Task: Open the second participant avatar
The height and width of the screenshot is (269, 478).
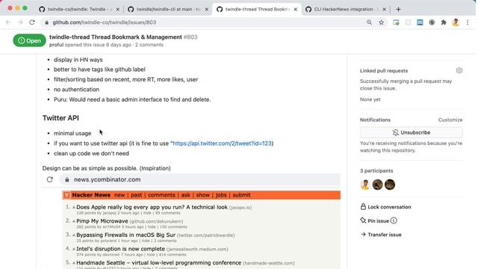Action: (377, 185)
